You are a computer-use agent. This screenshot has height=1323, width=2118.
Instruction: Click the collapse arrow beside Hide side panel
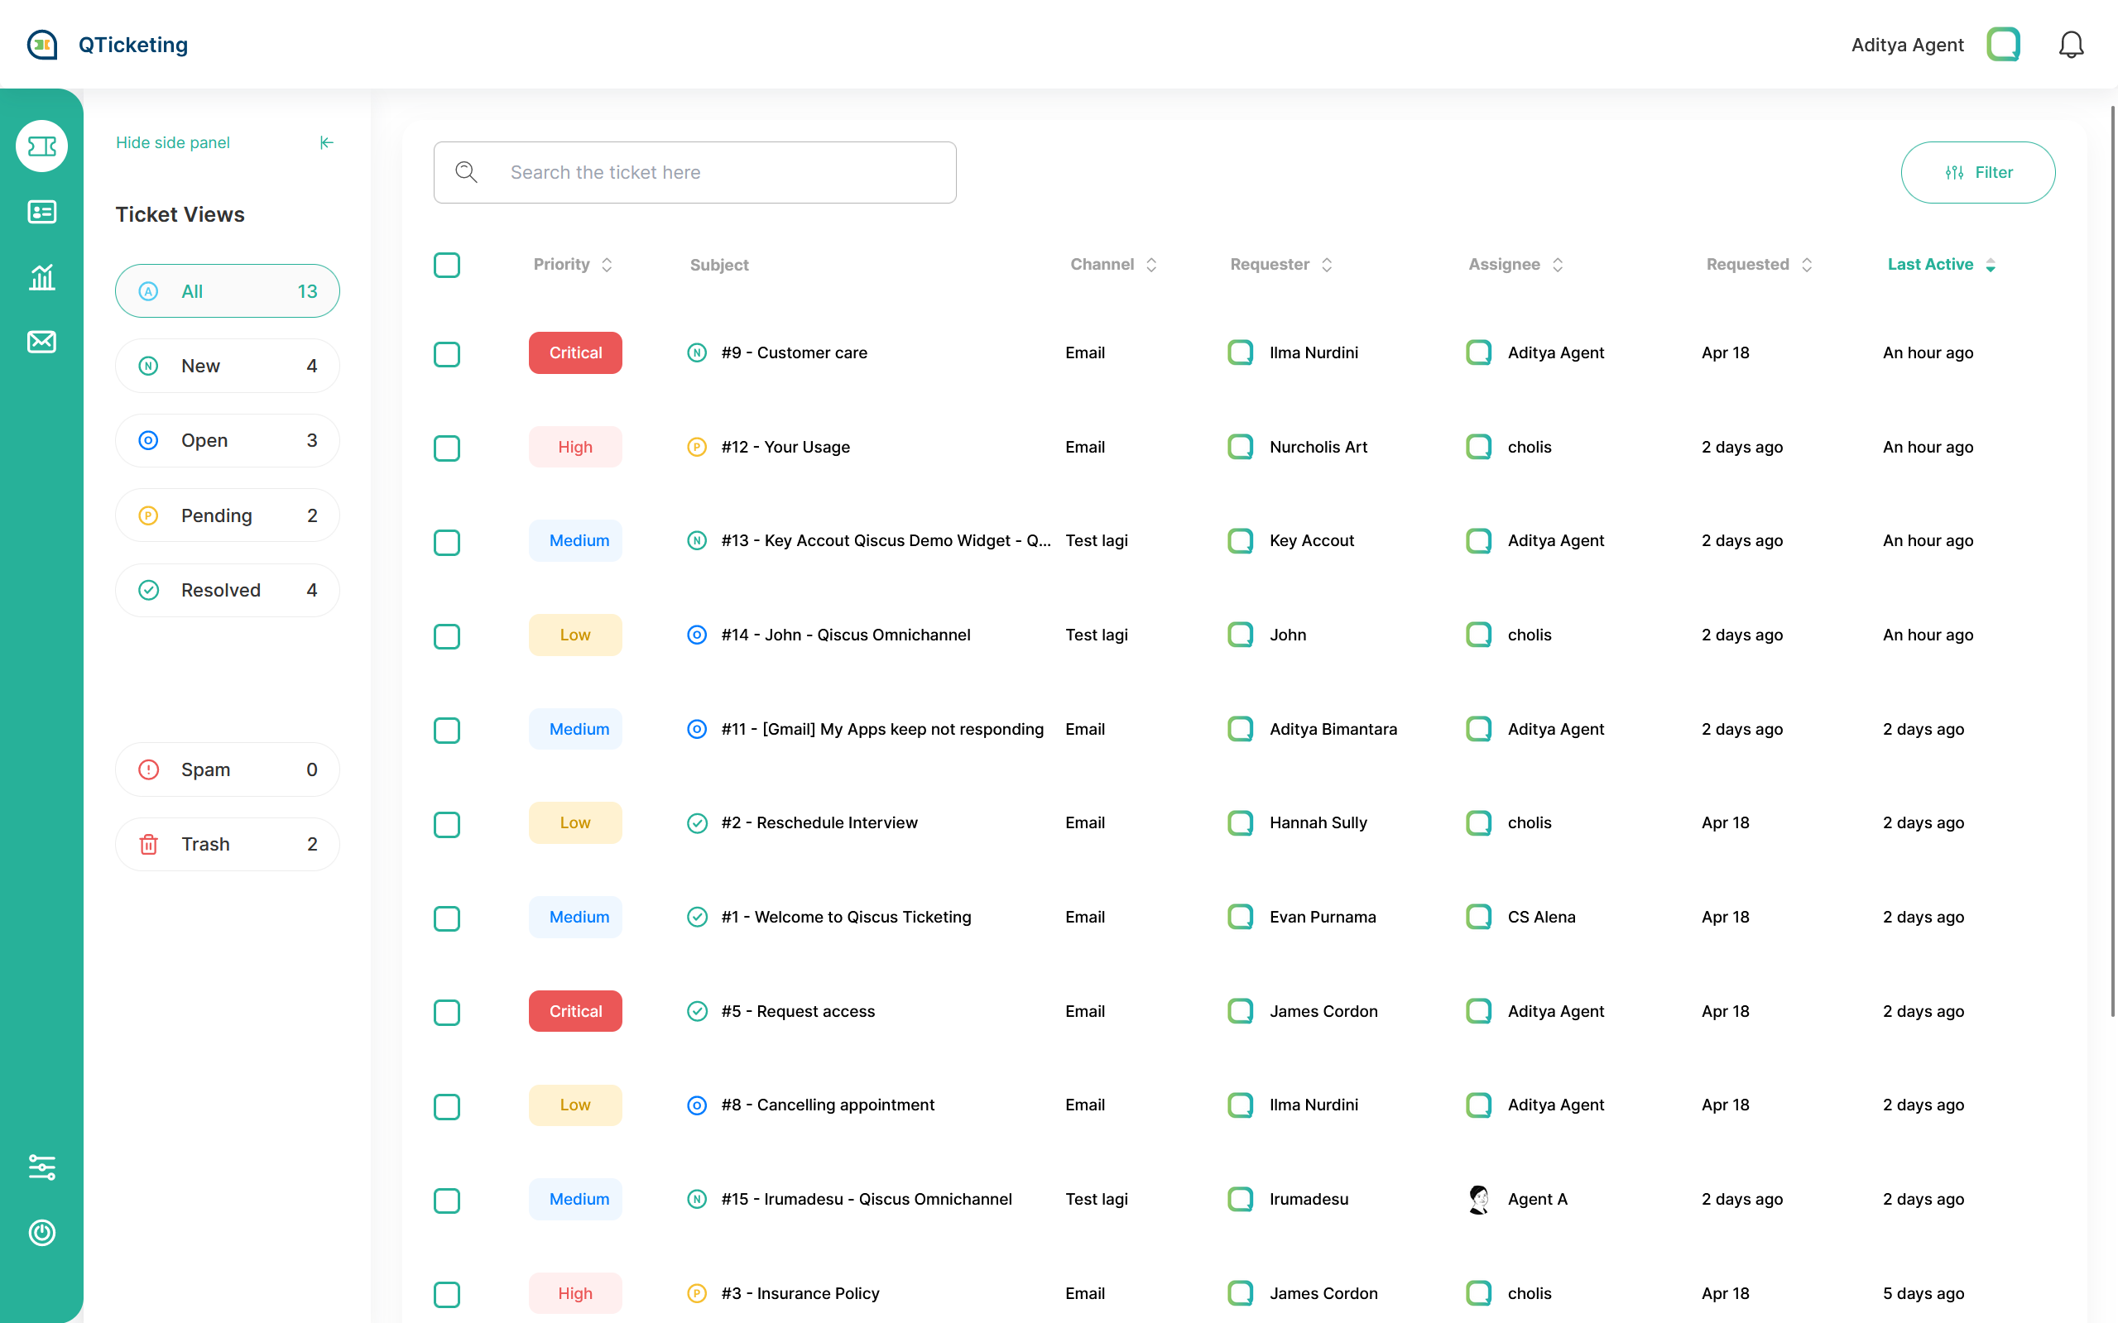(326, 142)
